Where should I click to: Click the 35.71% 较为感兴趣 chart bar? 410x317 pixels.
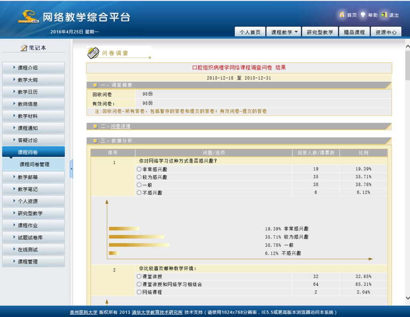(x=137, y=237)
